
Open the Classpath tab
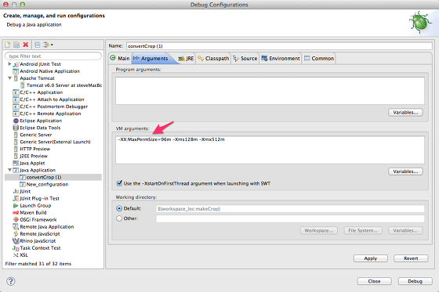click(x=213, y=59)
